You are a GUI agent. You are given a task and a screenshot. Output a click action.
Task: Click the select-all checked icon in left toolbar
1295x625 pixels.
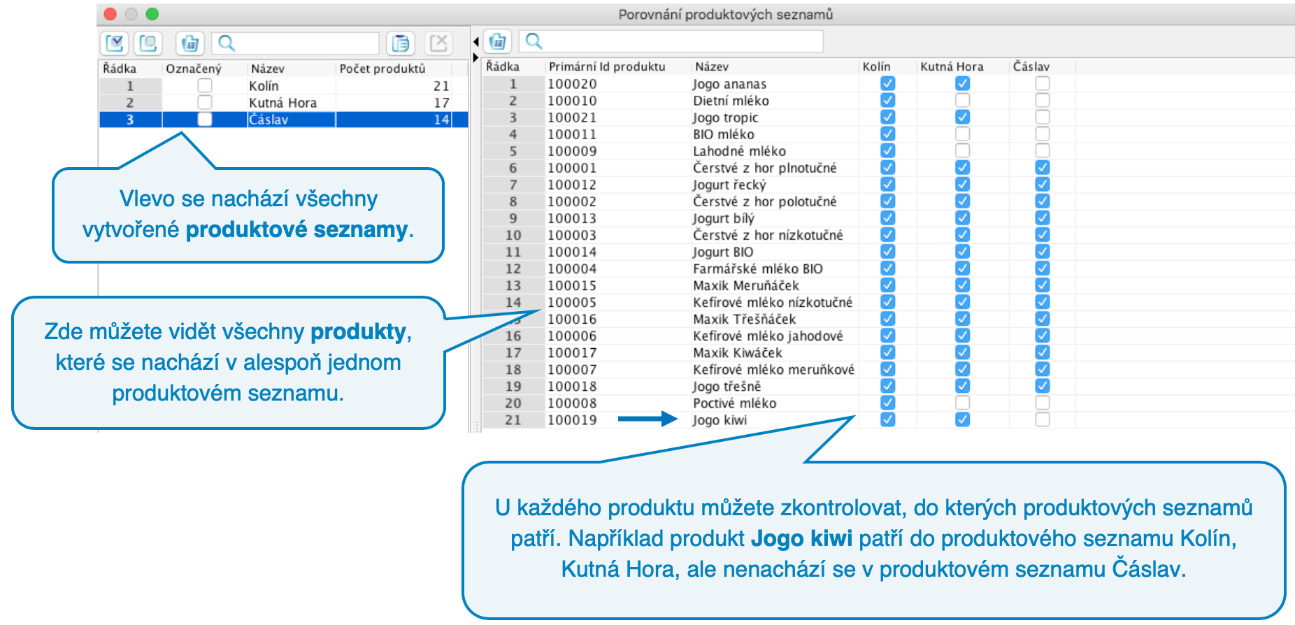coord(115,43)
